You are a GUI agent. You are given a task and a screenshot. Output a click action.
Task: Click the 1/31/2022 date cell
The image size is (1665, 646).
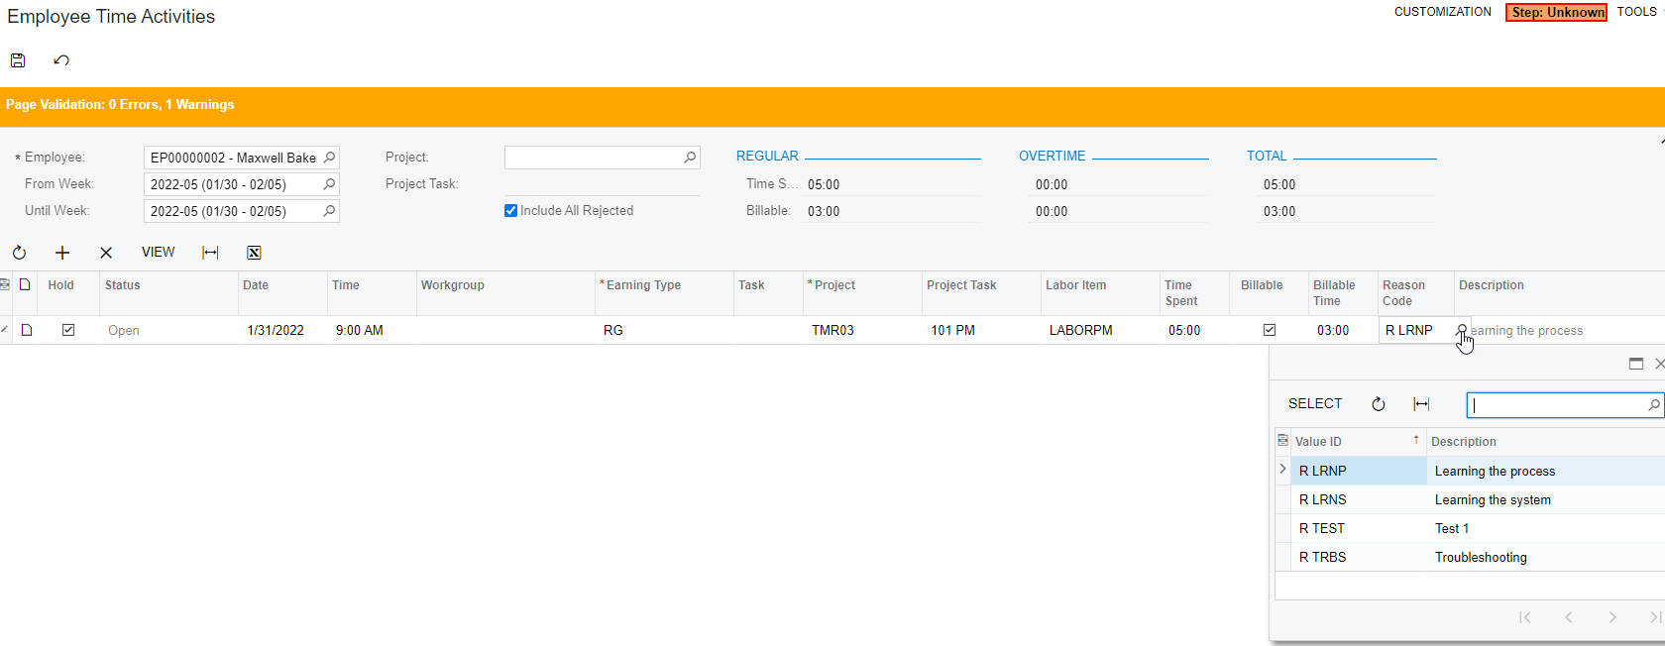(282, 330)
